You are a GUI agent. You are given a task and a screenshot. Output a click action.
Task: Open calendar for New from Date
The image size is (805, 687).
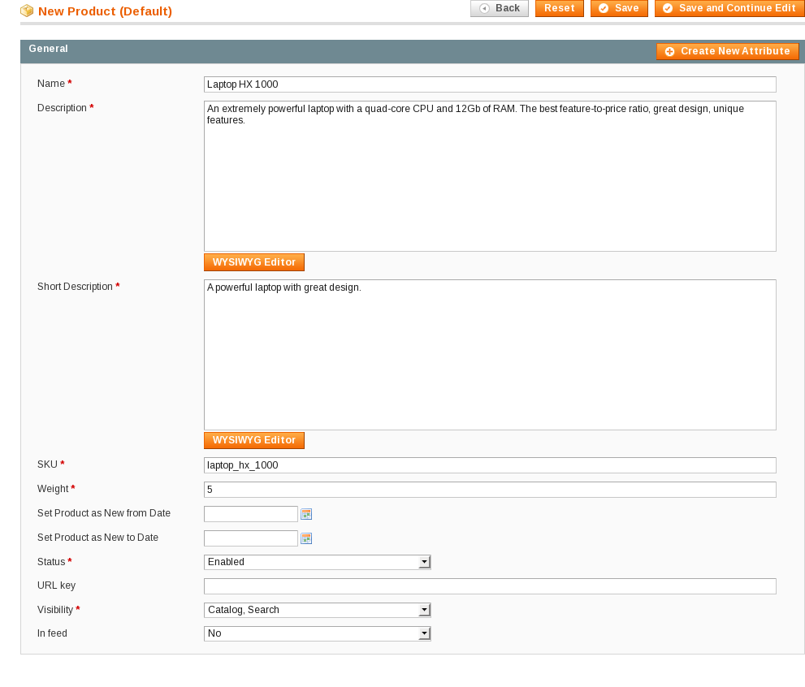(306, 514)
